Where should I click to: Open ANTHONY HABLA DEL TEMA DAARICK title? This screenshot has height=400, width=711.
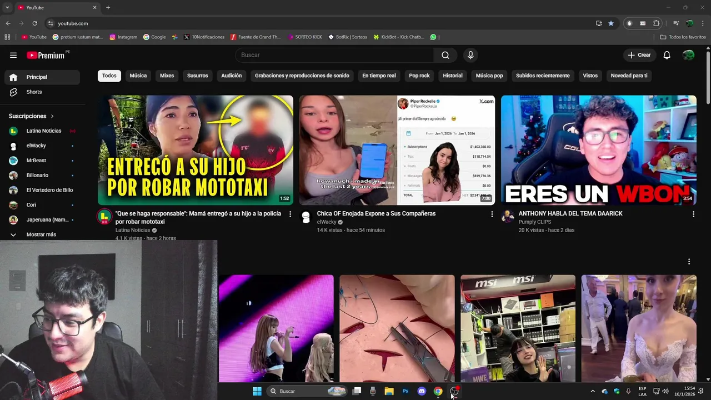coord(570,213)
